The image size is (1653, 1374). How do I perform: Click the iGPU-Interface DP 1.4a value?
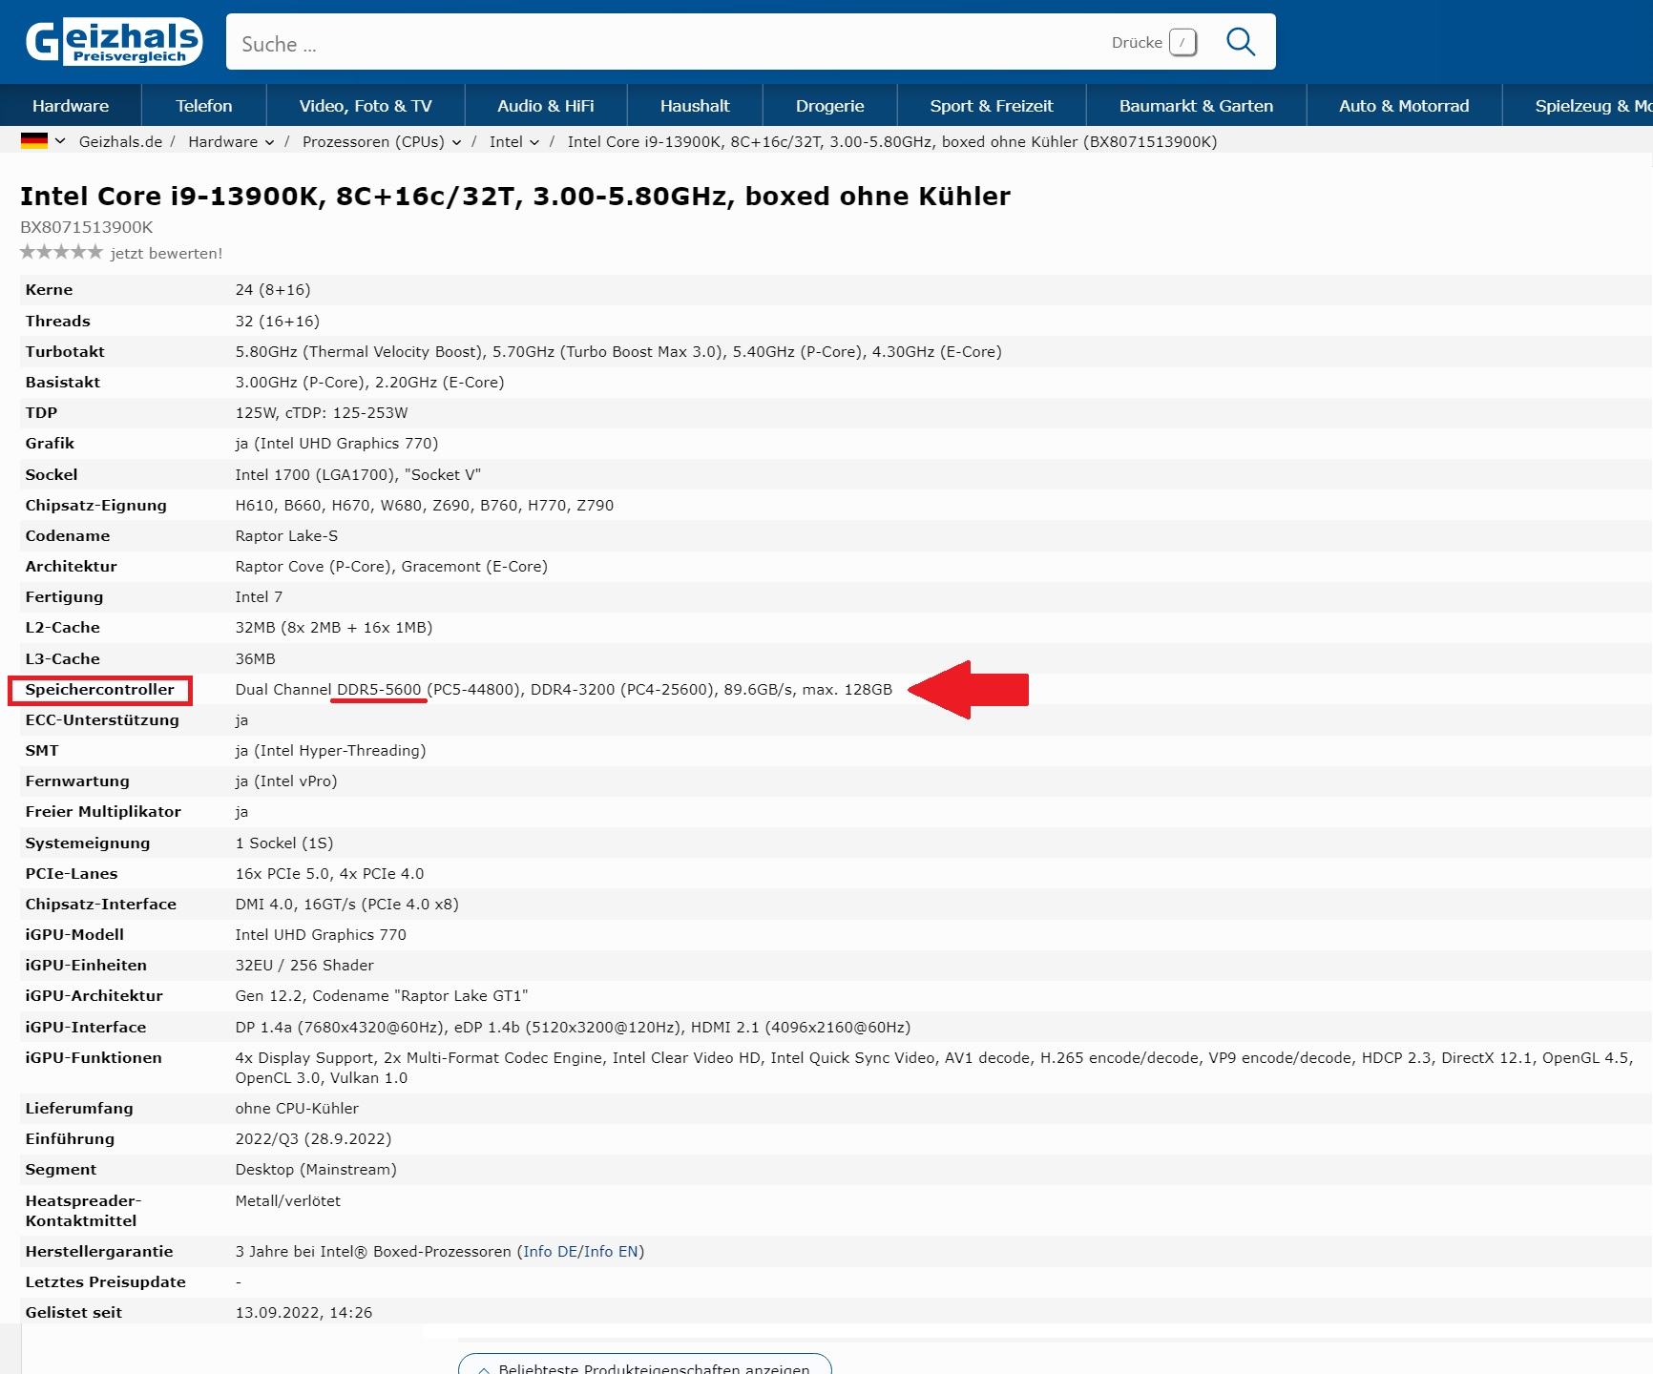click(573, 1028)
